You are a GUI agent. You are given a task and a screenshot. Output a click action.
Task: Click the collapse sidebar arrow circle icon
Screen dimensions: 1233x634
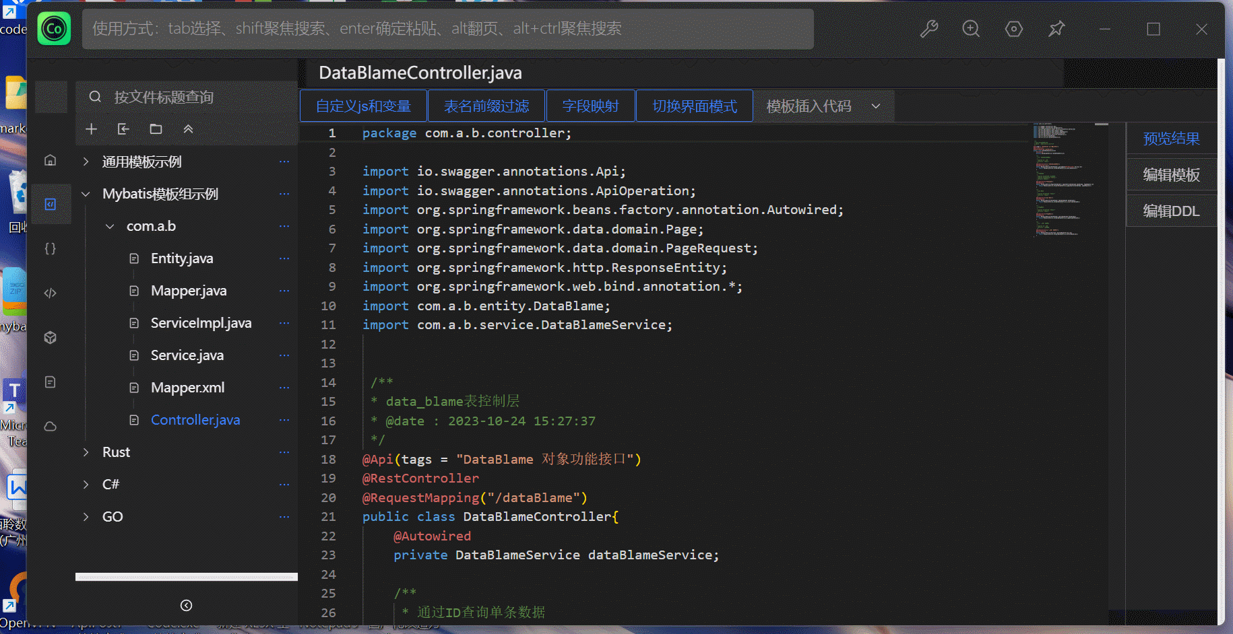[x=187, y=606]
